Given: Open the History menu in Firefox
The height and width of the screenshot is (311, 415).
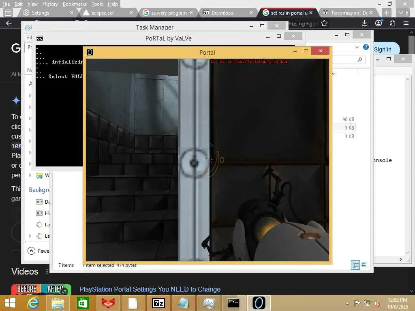Looking at the screenshot, I should click(50, 4).
